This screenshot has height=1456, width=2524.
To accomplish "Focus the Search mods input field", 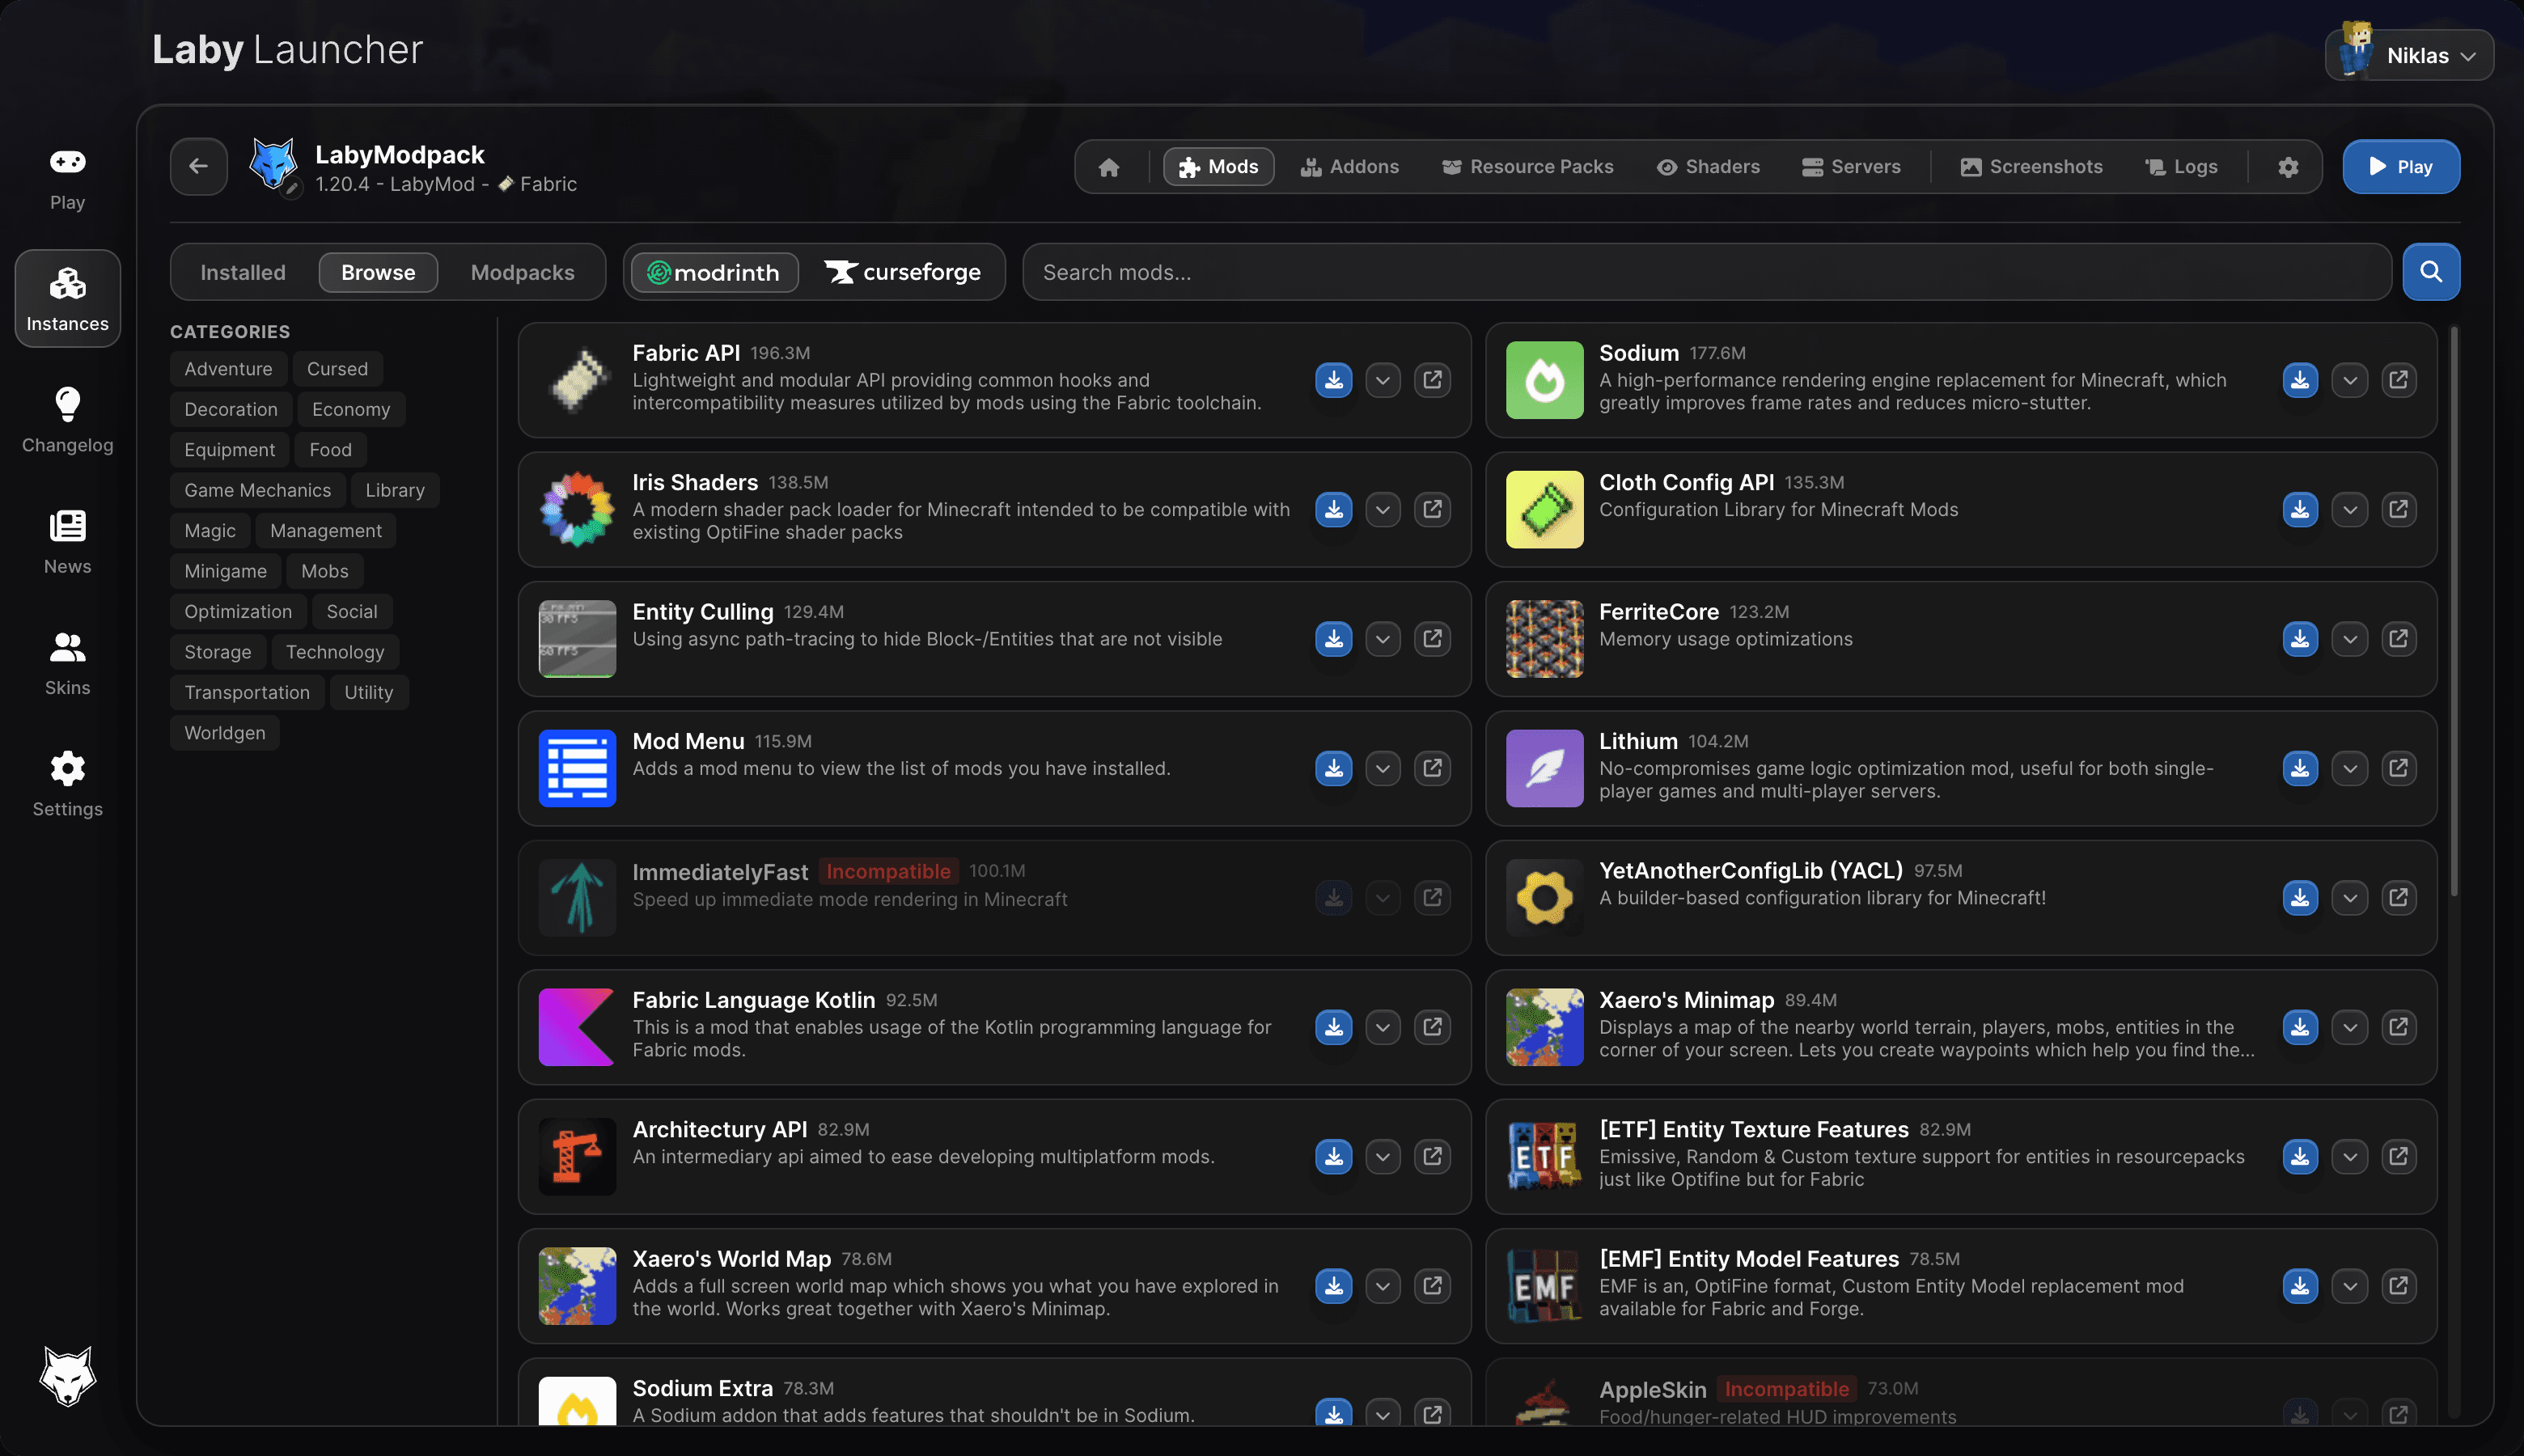I will pos(1706,272).
